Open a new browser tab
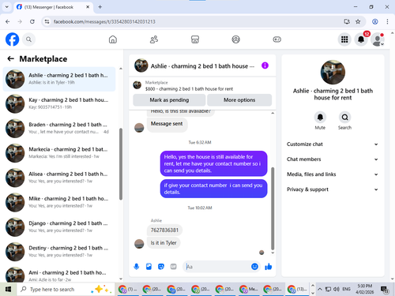Viewport: 395px width, 296px height. tap(100, 7)
